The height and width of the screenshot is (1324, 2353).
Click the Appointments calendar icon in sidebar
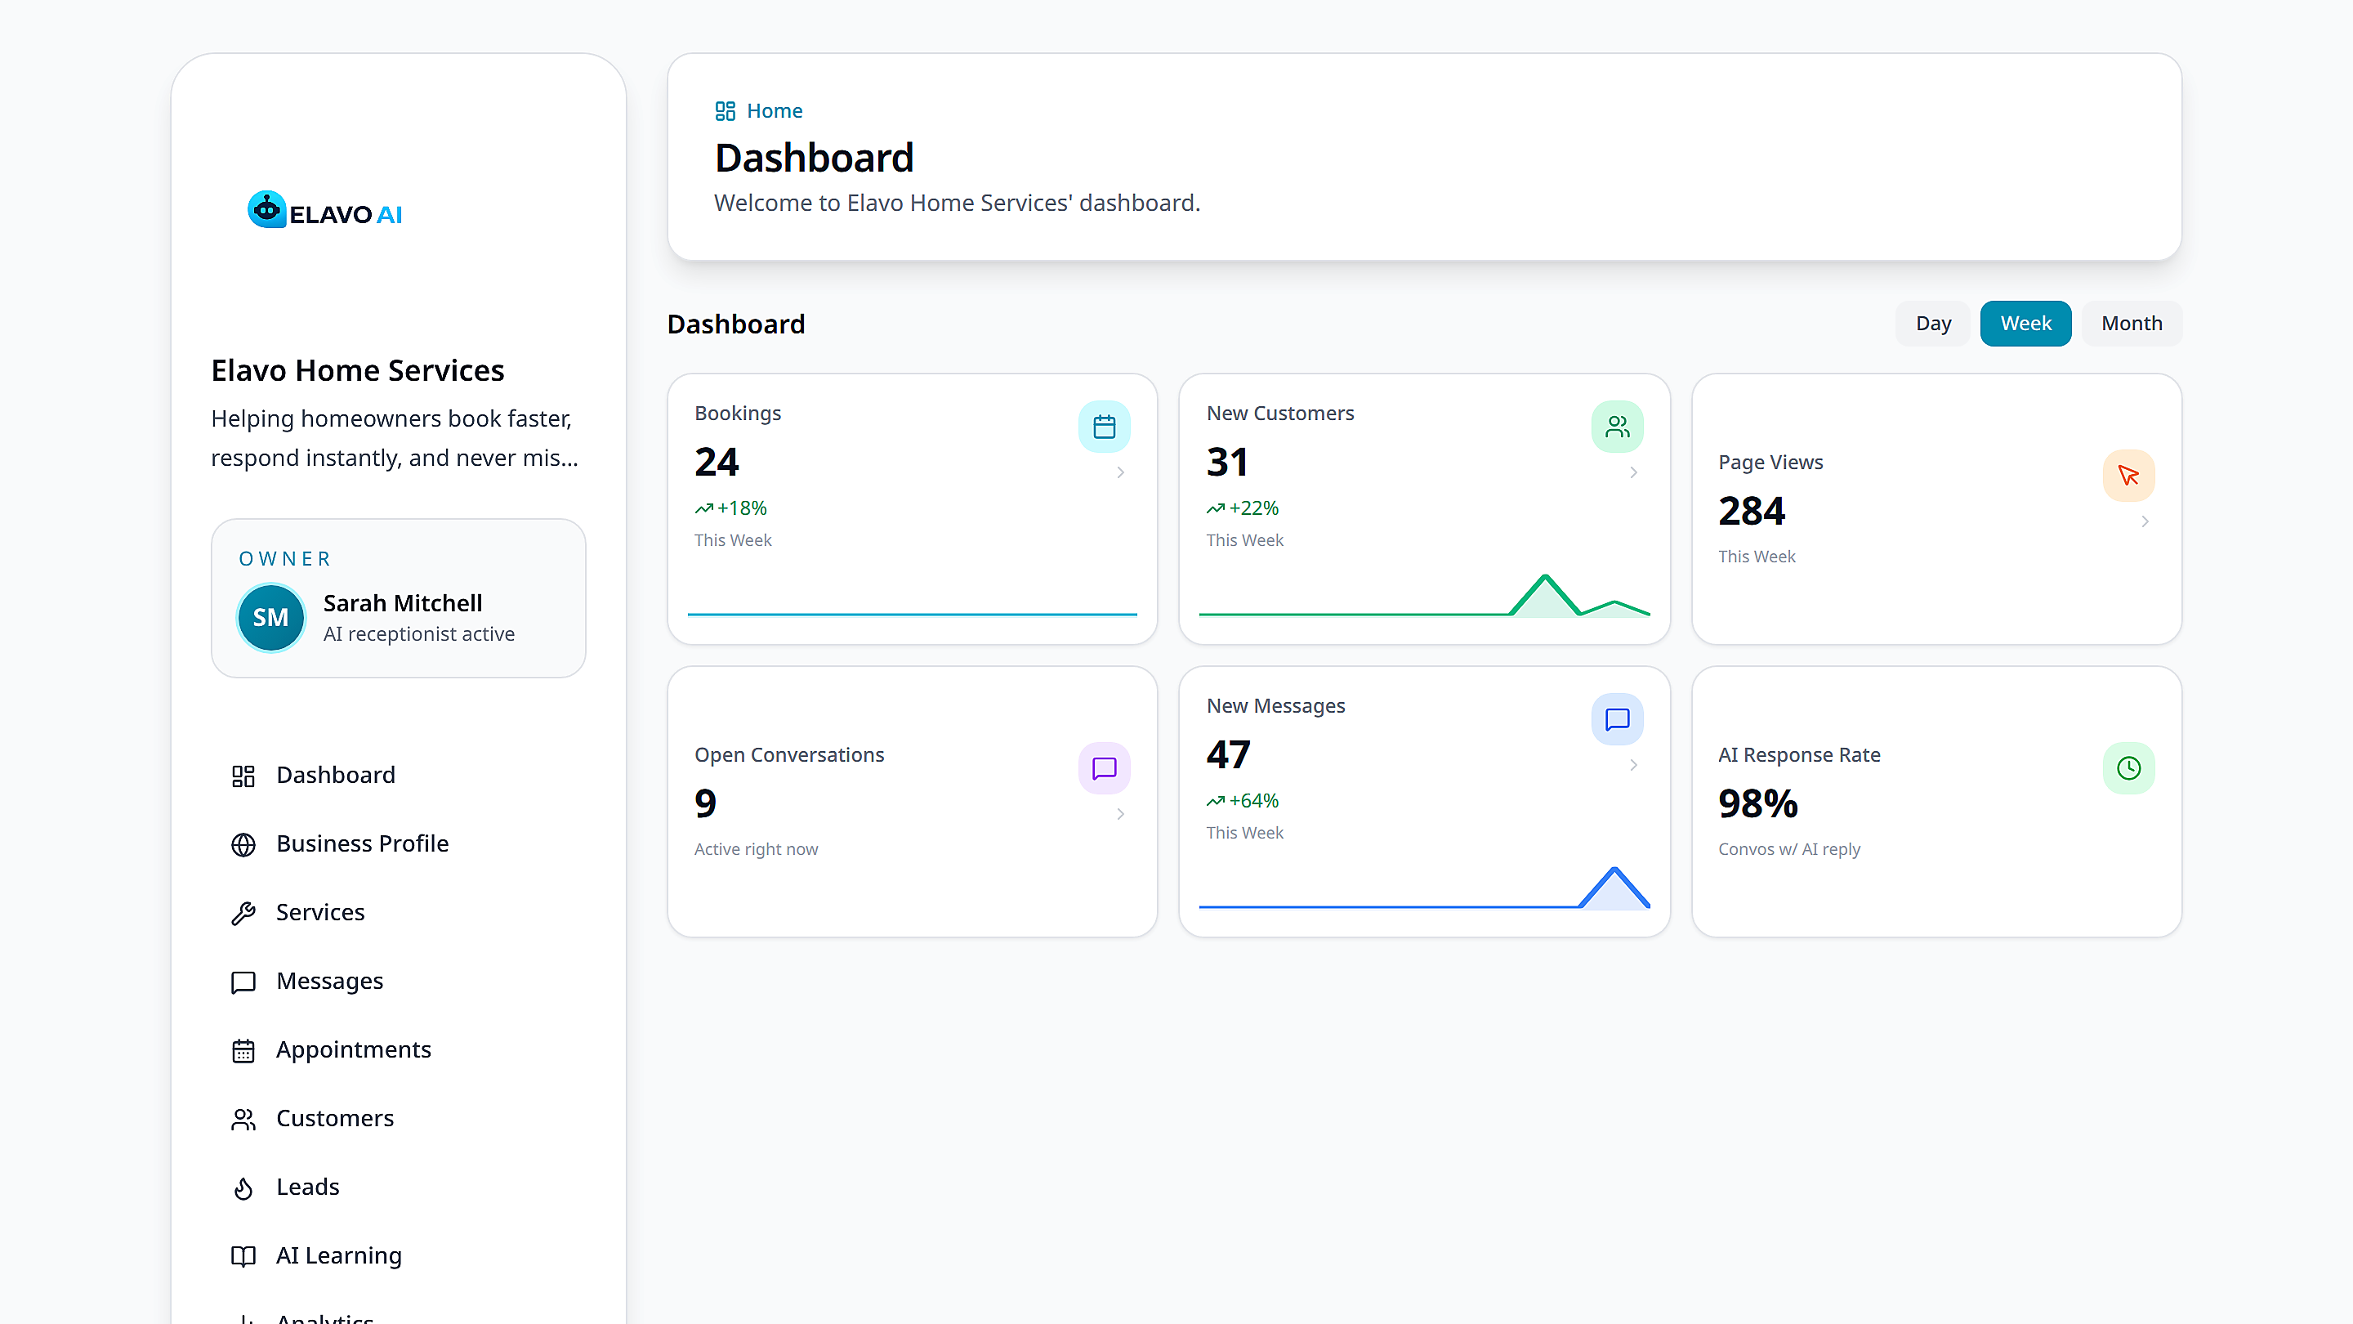point(243,1051)
